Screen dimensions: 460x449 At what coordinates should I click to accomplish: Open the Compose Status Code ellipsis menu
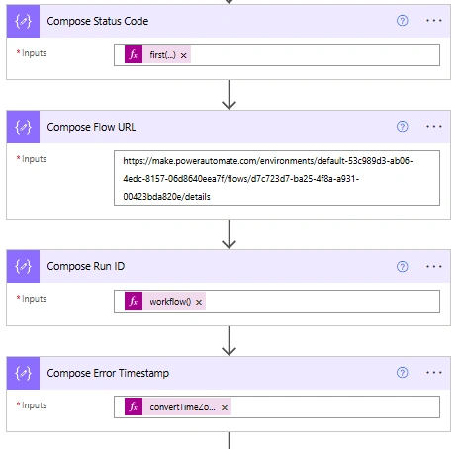(433, 21)
